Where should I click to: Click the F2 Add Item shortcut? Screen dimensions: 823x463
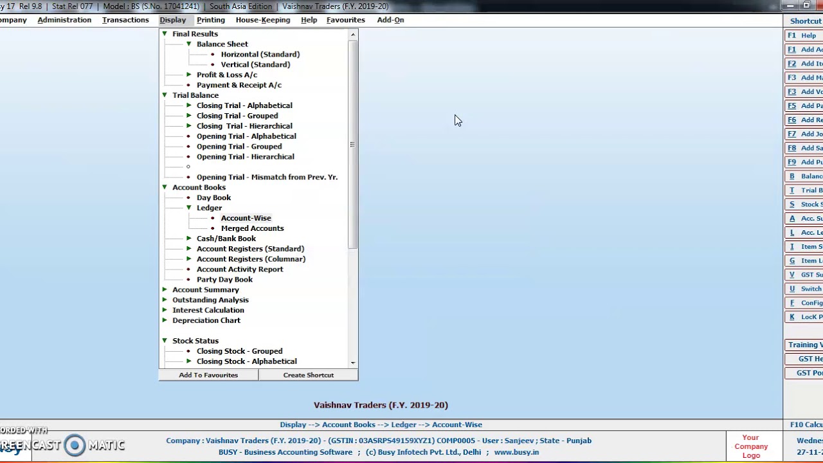804,64
